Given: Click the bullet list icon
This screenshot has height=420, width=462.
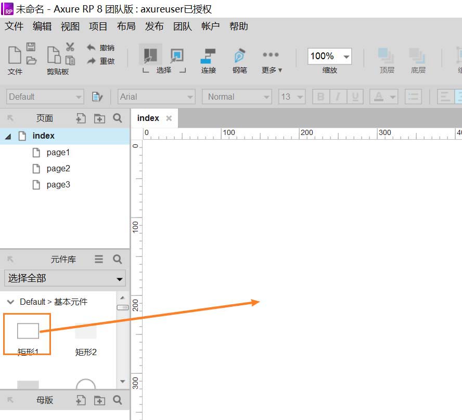Looking at the screenshot, I should (414, 97).
